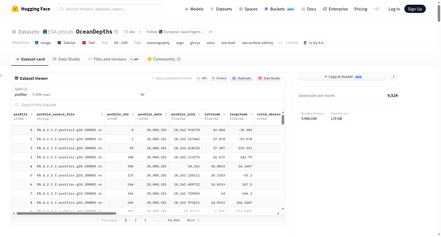Click the table horizontal scrollbar
This screenshot has width=441, height=237.
[x=66, y=213]
